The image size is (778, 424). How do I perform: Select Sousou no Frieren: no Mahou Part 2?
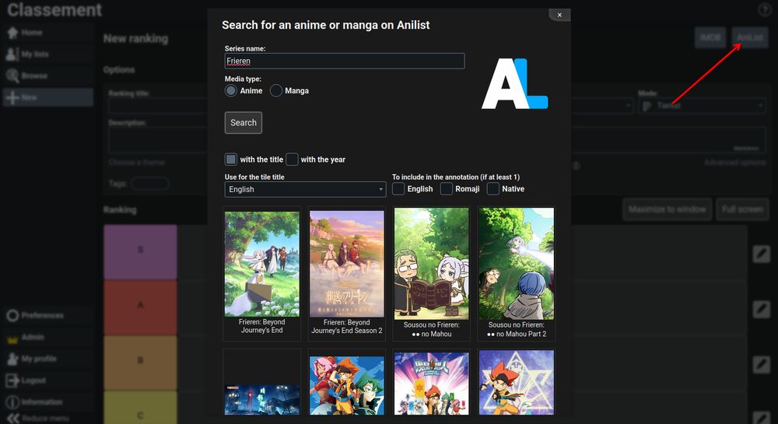point(516,274)
